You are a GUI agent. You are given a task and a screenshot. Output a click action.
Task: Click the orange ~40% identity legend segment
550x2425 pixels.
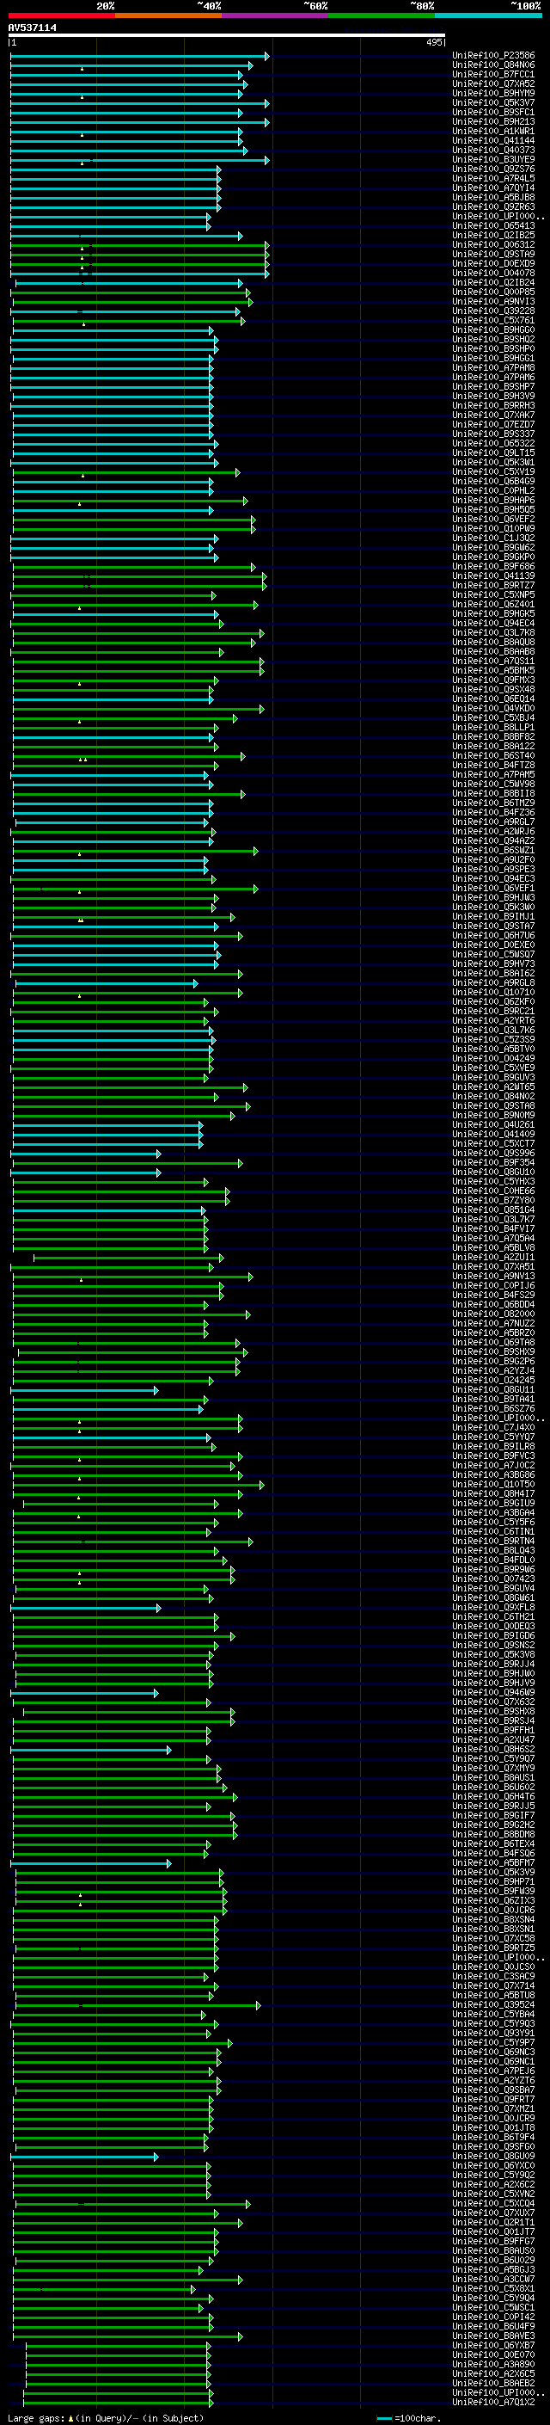click(x=168, y=15)
